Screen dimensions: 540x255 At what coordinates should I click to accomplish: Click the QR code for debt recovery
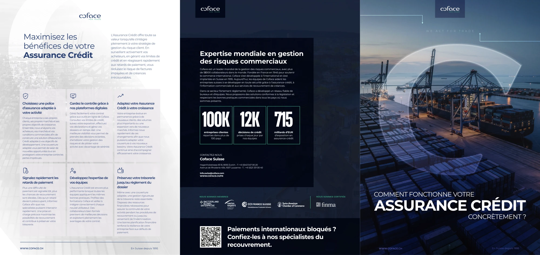click(x=211, y=237)
